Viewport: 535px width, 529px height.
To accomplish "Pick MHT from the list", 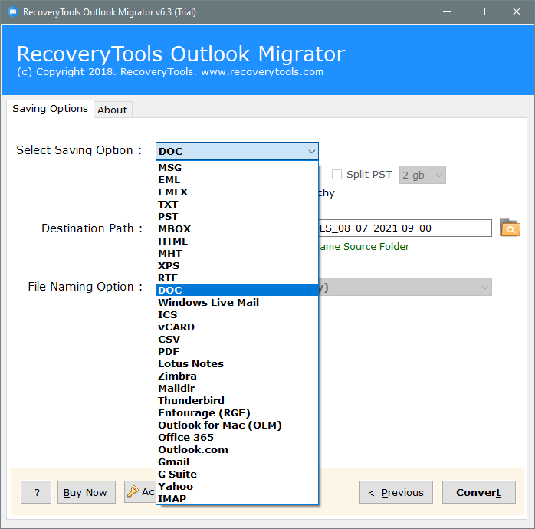I will (237, 254).
